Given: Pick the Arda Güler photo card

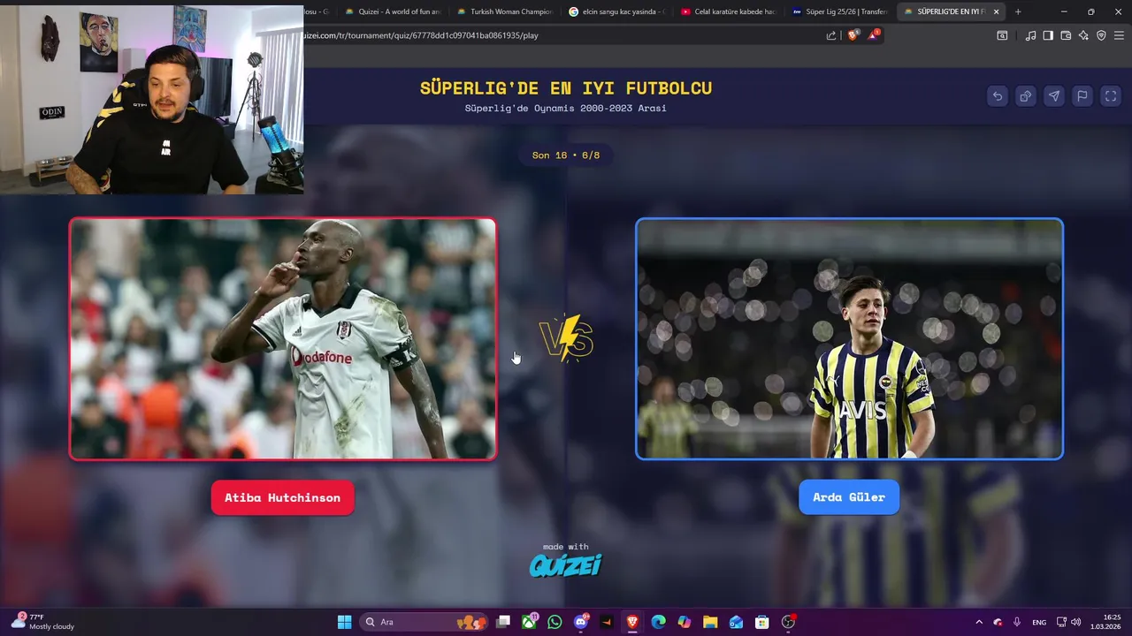Looking at the screenshot, I should tap(849, 339).
